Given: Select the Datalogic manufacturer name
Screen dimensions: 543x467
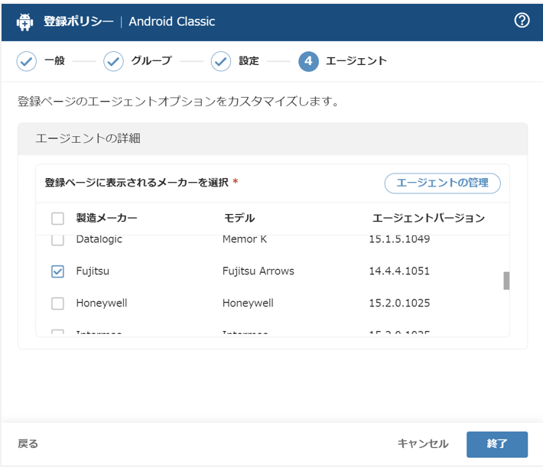Looking at the screenshot, I should (x=99, y=239).
